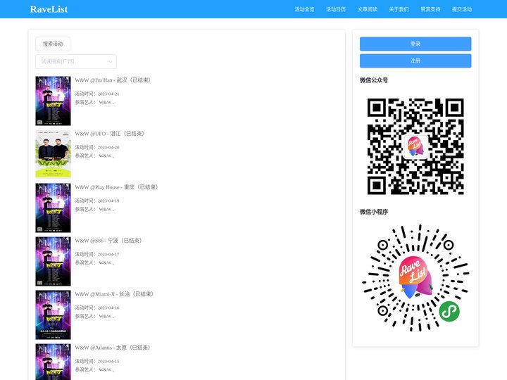Open 文章阅读 in the navigation
507x380 pixels.
pyautogui.click(x=368, y=9)
